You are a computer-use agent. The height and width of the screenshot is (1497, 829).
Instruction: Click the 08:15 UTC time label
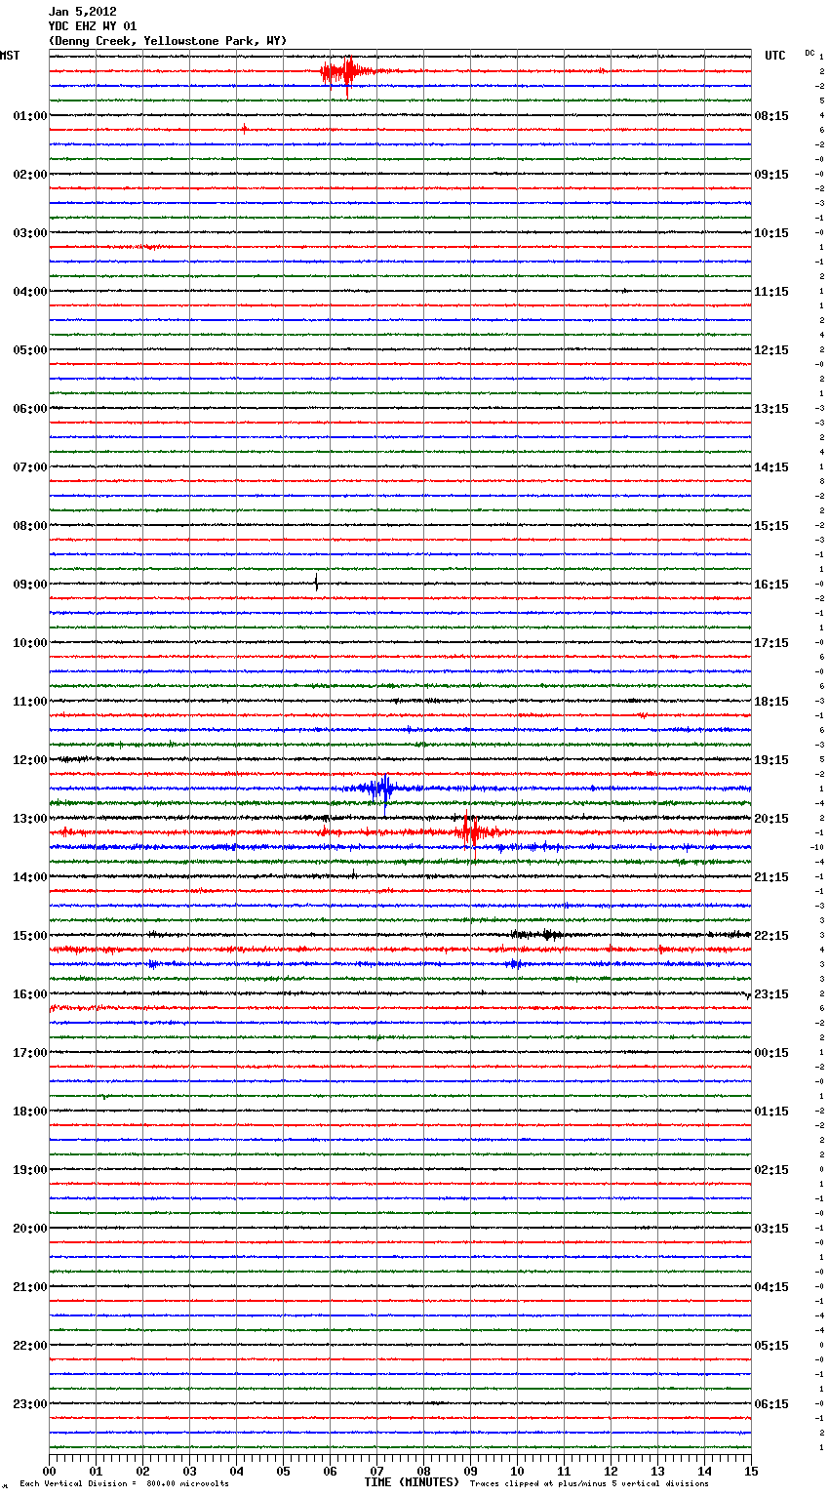770,116
